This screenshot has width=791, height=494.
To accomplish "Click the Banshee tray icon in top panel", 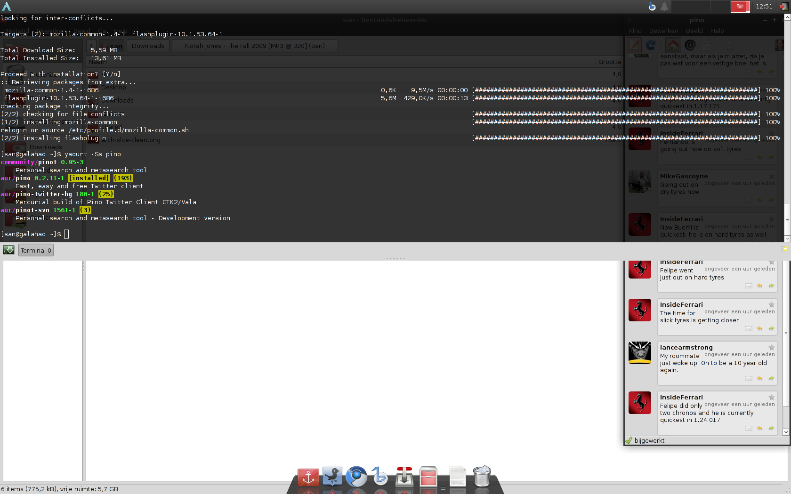I will 652,7.
